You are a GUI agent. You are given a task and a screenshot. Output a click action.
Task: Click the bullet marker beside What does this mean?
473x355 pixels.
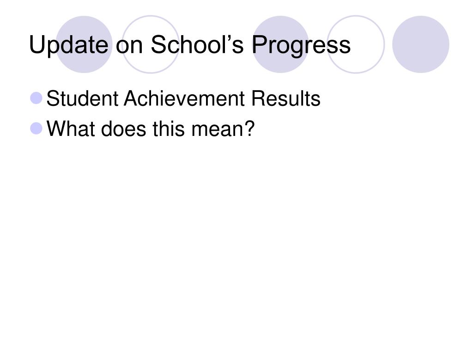36,129
